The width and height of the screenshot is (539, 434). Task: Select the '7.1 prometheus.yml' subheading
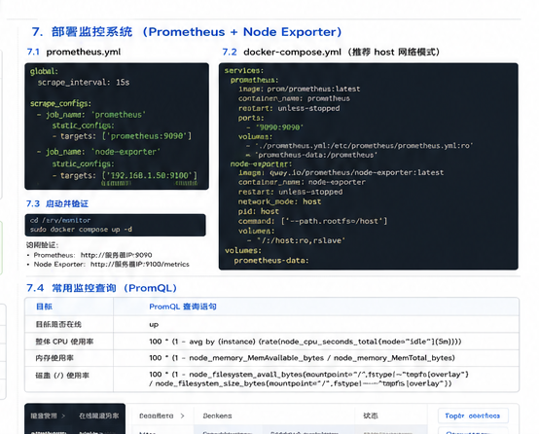tap(74, 52)
